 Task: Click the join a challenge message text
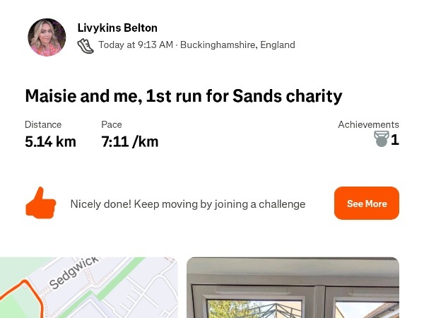point(188,204)
